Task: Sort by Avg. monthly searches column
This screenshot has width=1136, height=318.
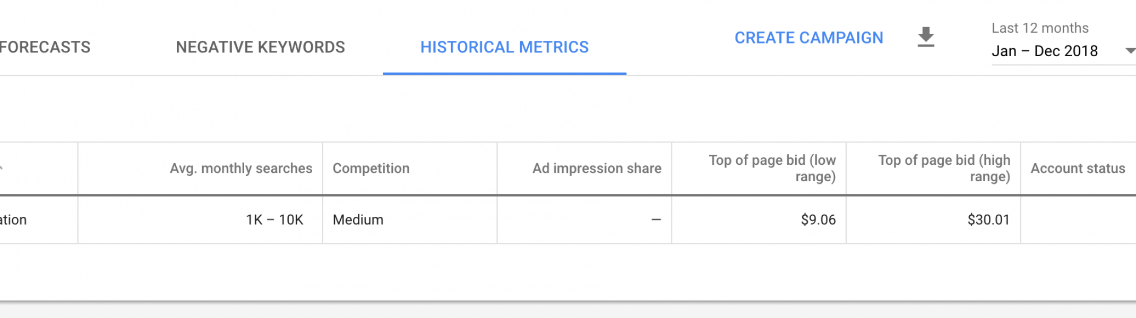Action: 241,169
